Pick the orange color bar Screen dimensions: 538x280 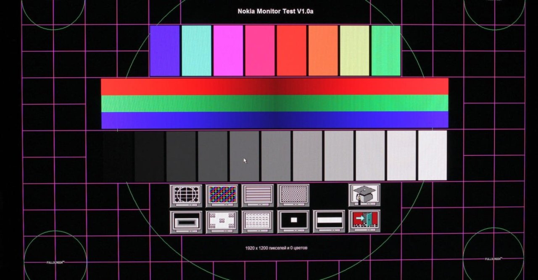tap(323, 50)
